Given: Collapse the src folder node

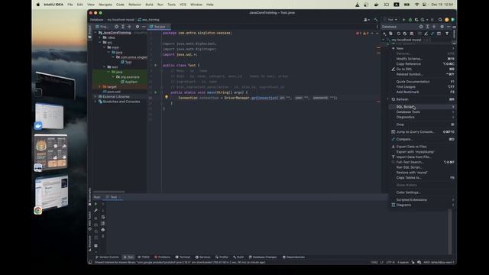Looking at the screenshot, I should (x=100, y=43).
